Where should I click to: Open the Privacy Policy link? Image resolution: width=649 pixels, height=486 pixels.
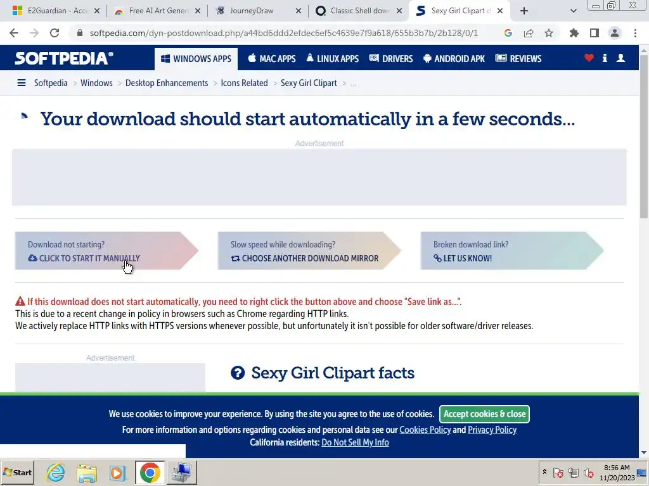(x=492, y=430)
